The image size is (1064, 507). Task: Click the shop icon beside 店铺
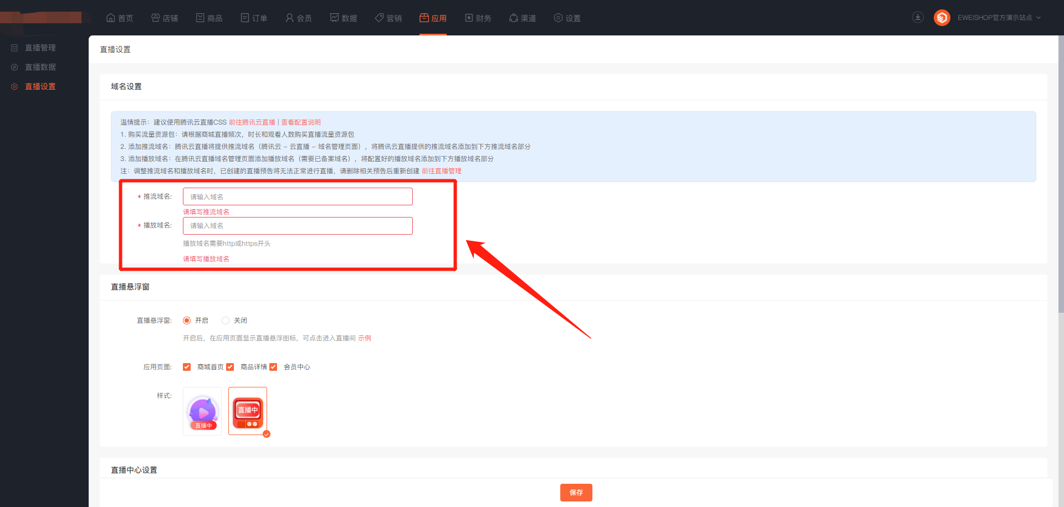pyautogui.click(x=156, y=18)
